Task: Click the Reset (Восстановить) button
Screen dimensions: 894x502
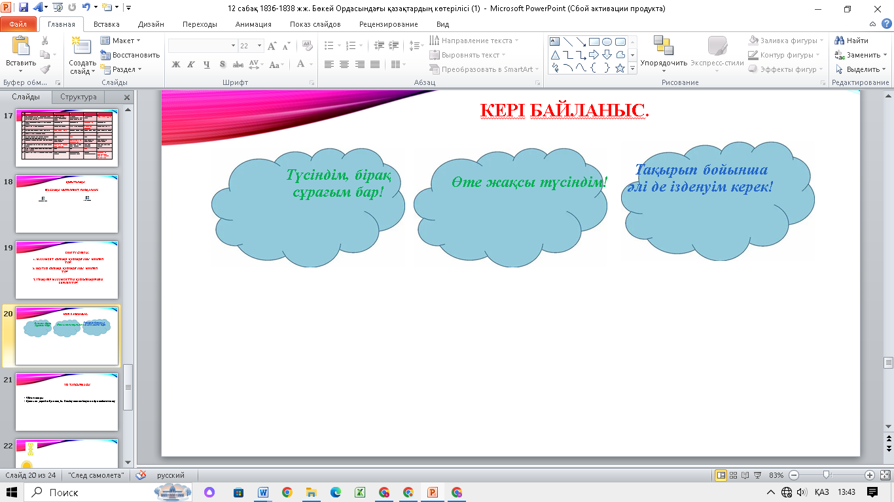Action: coord(130,55)
